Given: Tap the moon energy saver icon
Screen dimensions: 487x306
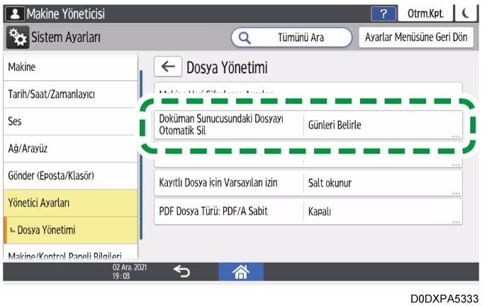Looking at the screenshot, I should (x=464, y=13).
